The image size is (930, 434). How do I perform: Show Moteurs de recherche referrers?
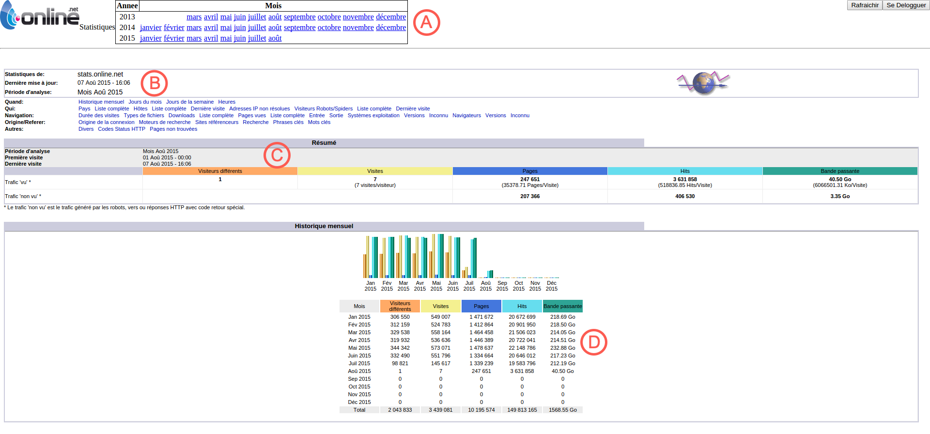coord(165,122)
